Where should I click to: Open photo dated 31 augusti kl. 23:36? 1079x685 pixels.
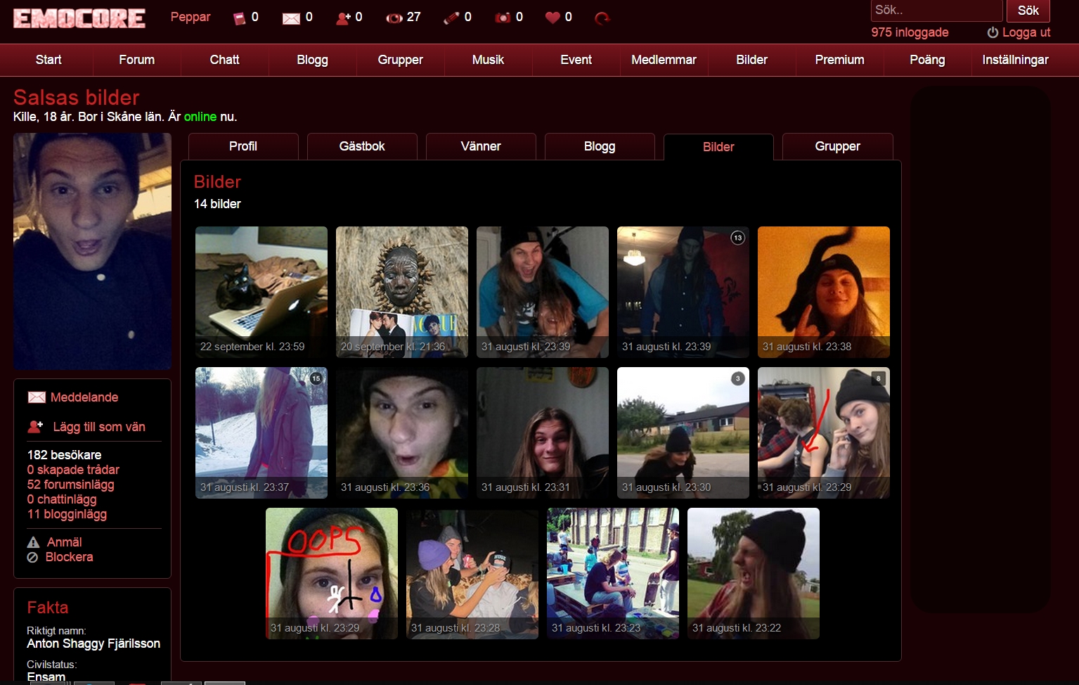point(402,433)
